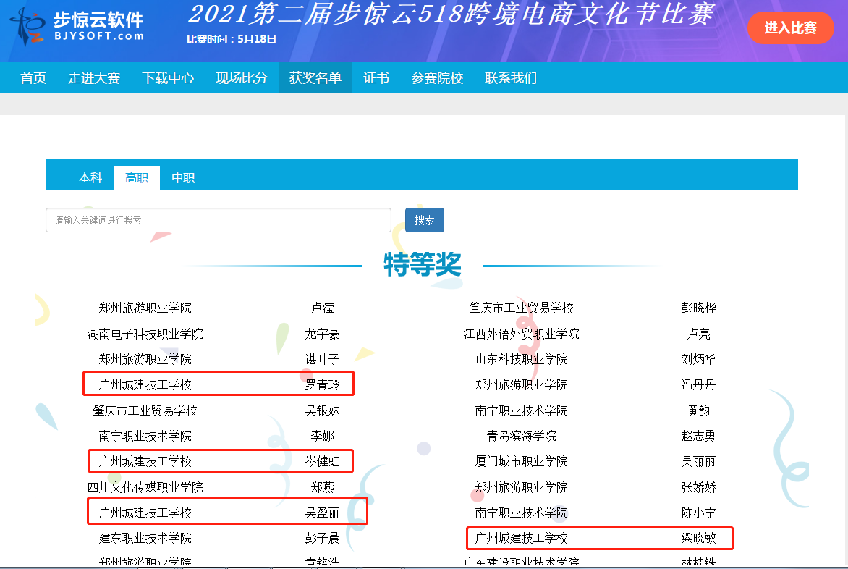The height and width of the screenshot is (569, 848).
Task: Select winner name 梁晓敏
Action: coord(699,538)
